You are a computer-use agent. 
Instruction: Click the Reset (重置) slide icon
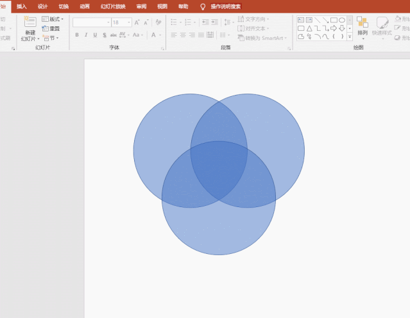tap(52, 29)
